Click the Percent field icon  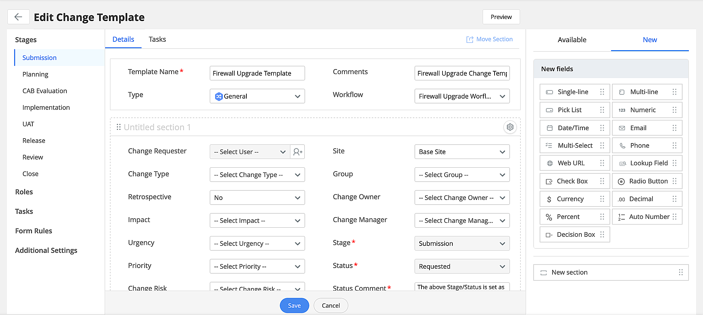[549, 217]
